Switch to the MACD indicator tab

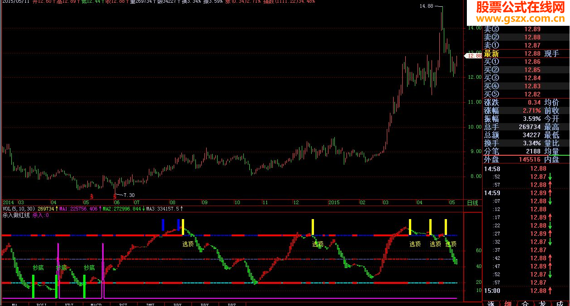[x=95, y=304]
